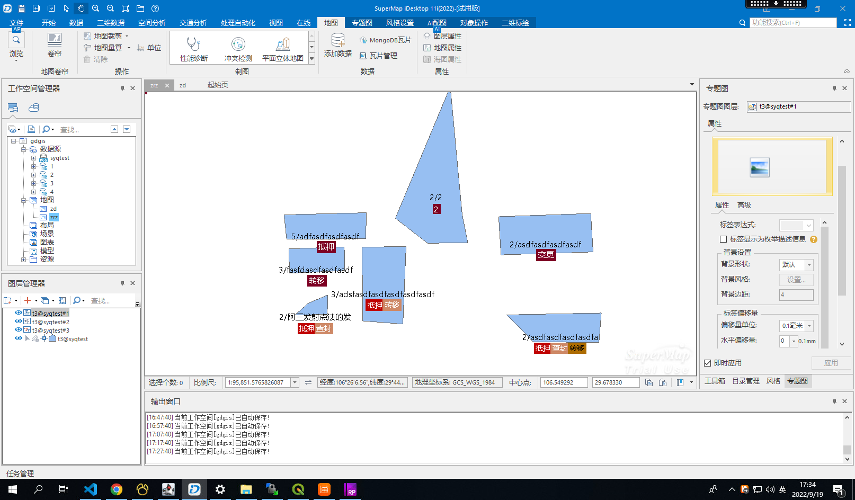Open 图层属性 layer properties

(442, 36)
